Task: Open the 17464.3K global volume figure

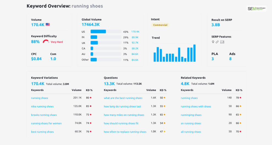Action: click(91, 25)
